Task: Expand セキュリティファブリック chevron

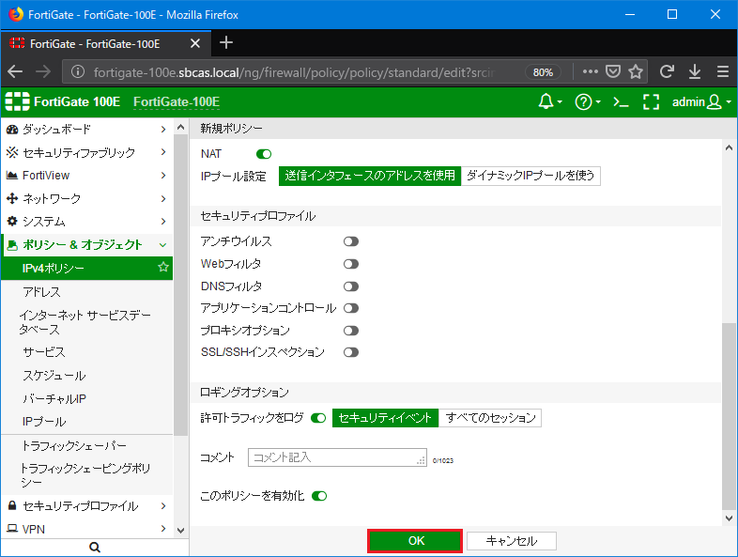Action: click(x=163, y=152)
